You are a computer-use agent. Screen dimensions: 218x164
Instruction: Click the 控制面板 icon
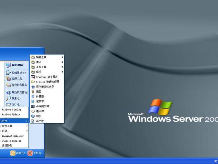click(x=8, y=73)
